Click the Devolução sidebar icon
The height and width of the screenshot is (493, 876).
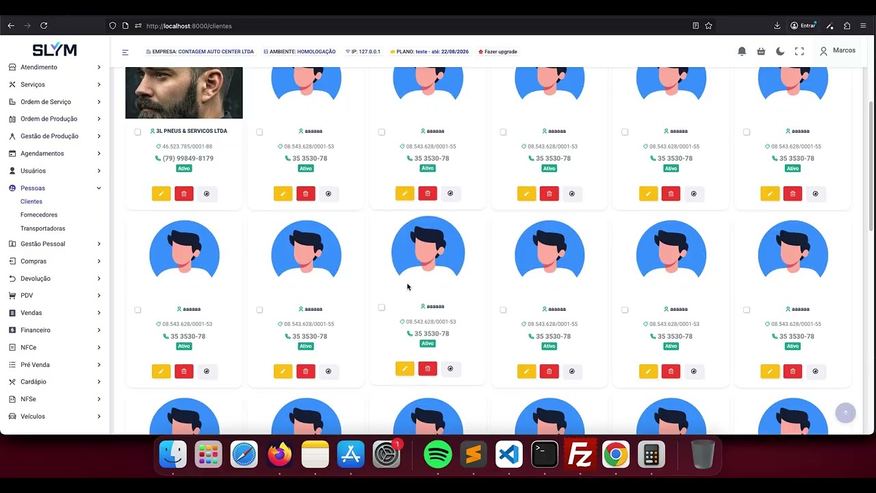[x=12, y=279]
